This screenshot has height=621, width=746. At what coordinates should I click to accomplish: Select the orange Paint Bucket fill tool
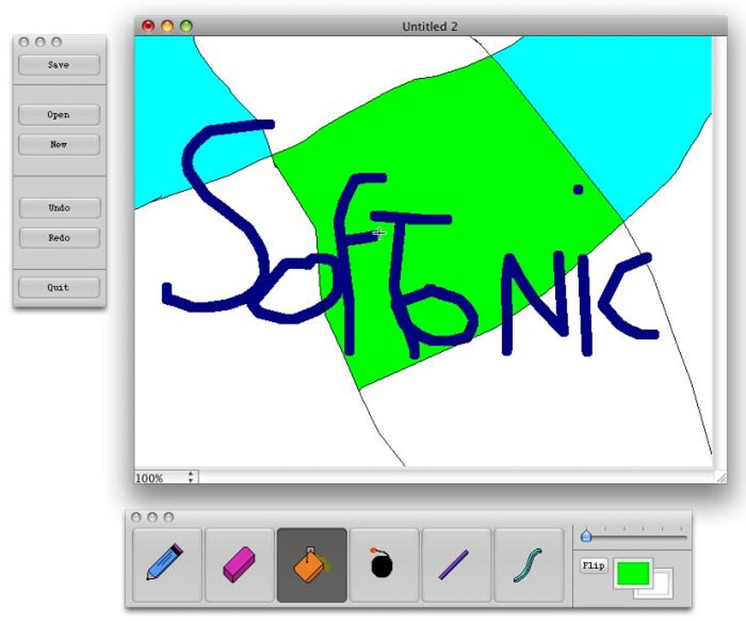pos(312,565)
